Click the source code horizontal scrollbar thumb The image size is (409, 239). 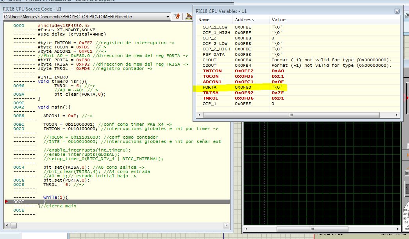[x=14, y=225]
